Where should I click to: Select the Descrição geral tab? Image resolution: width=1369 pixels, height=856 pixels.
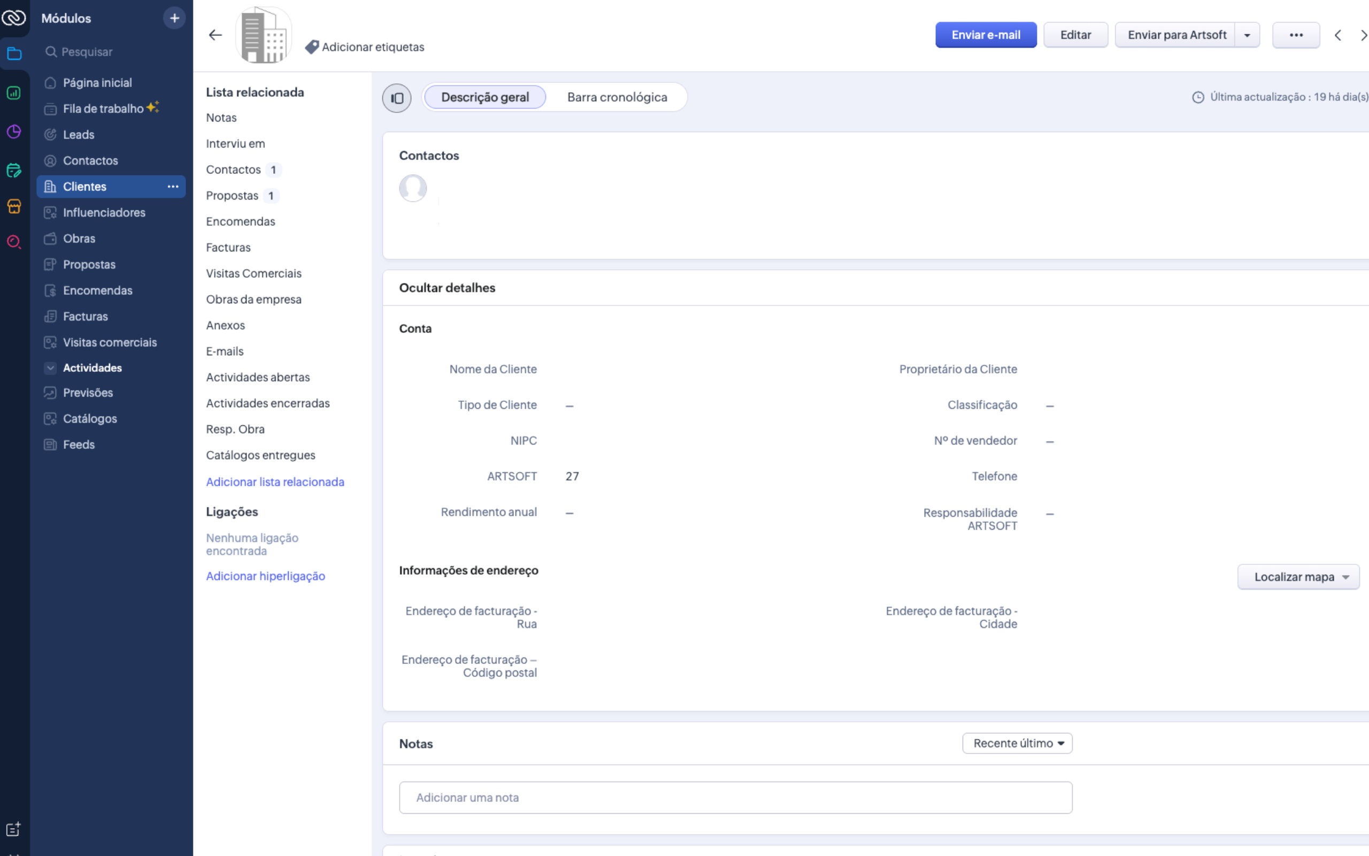point(485,97)
